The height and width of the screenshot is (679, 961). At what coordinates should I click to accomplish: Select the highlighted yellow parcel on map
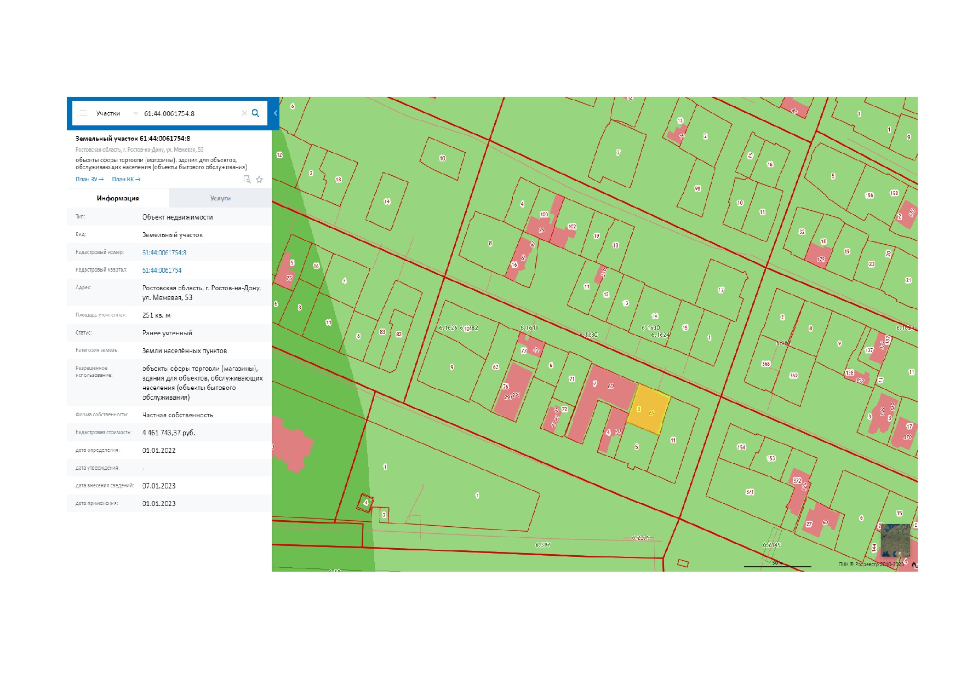pos(649,410)
